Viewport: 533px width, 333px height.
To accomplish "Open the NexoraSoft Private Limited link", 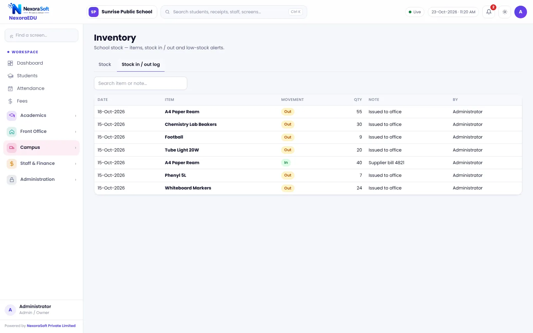I will pos(51,326).
